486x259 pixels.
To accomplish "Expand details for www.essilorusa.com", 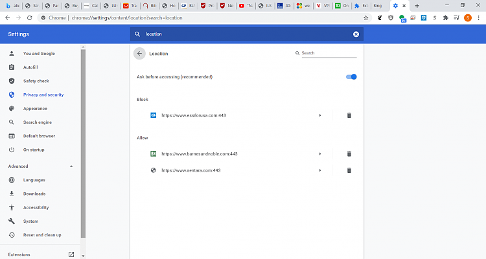I will click(x=320, y=115).
